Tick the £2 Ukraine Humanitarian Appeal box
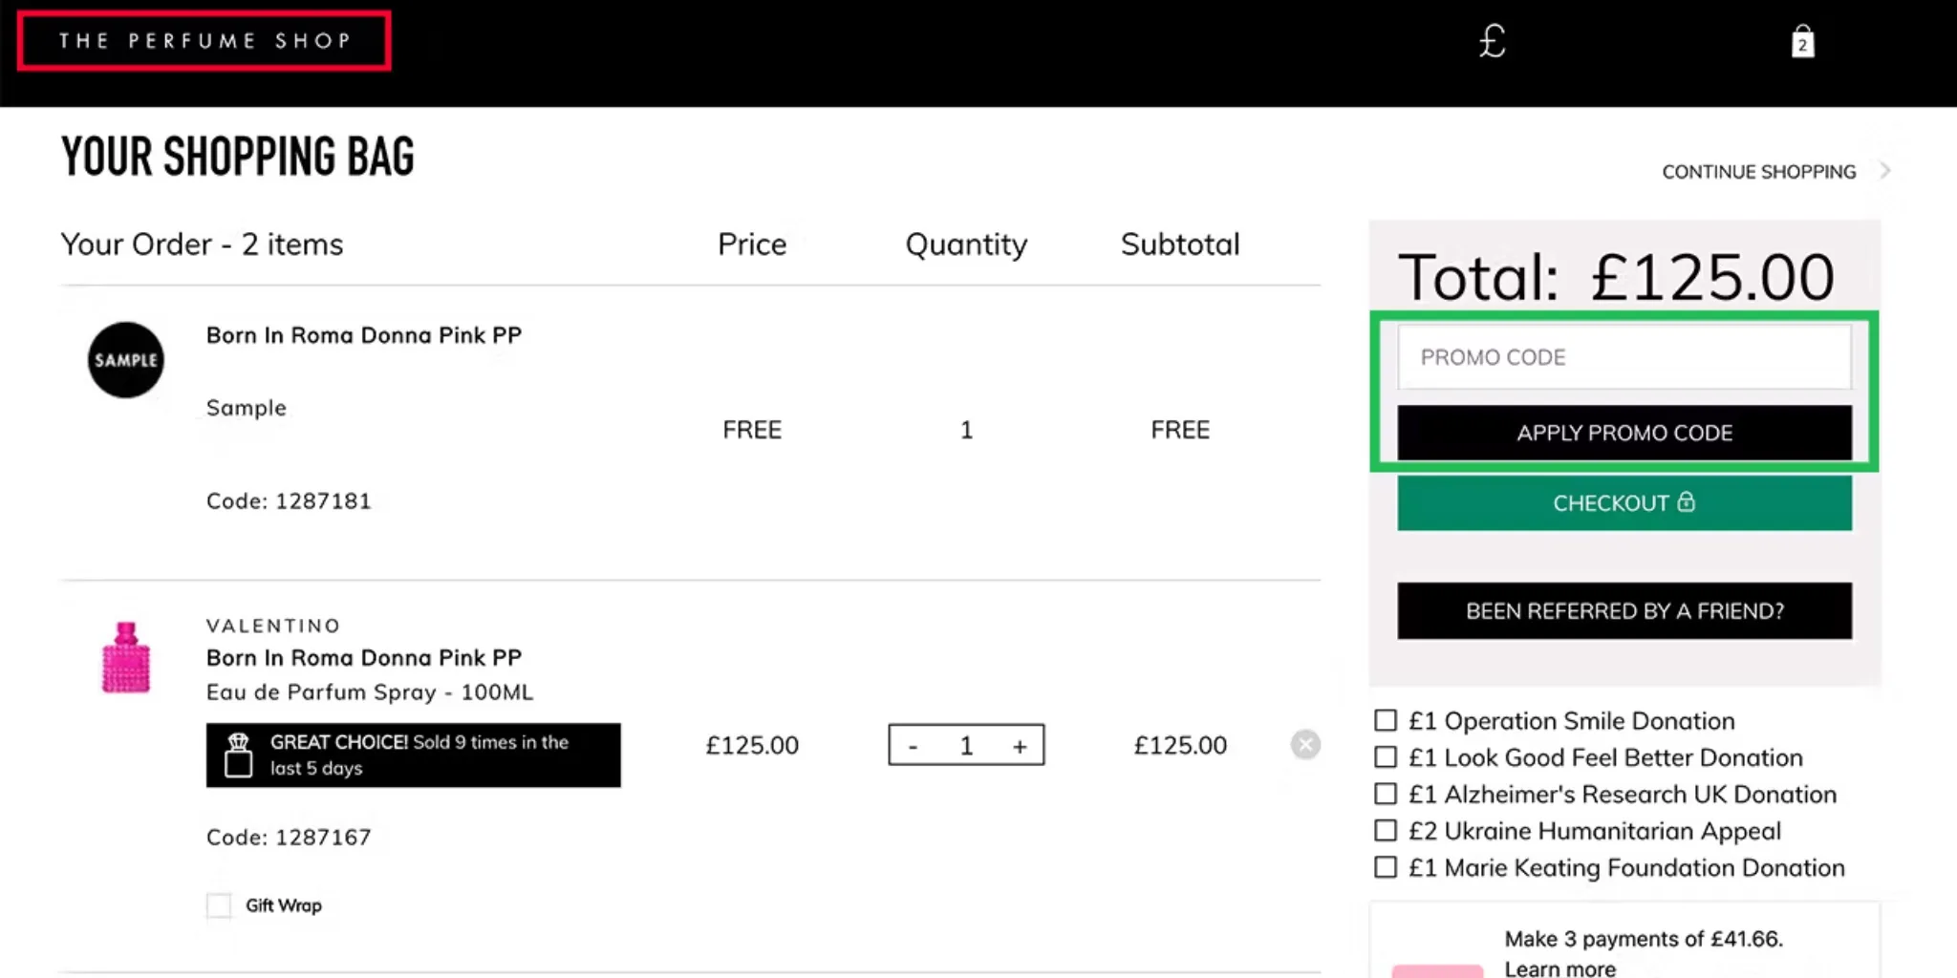 [x=1386, y=831]
